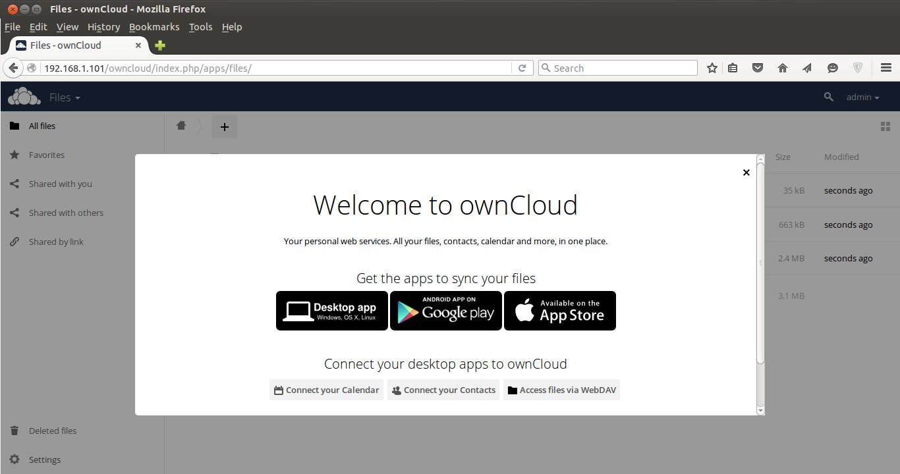Screen dimensions: 900x474
Task: Close the Files - ownCloud tab
Action: click(138, 45)
